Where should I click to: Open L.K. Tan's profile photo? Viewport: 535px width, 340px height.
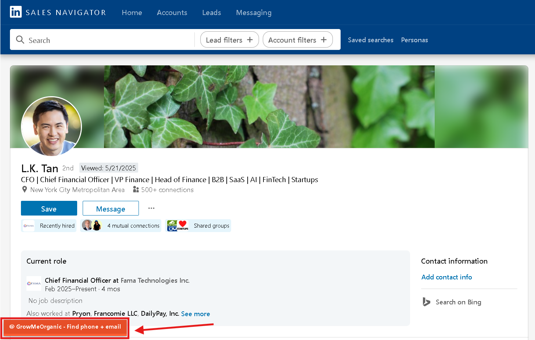[x=51, y=127]
